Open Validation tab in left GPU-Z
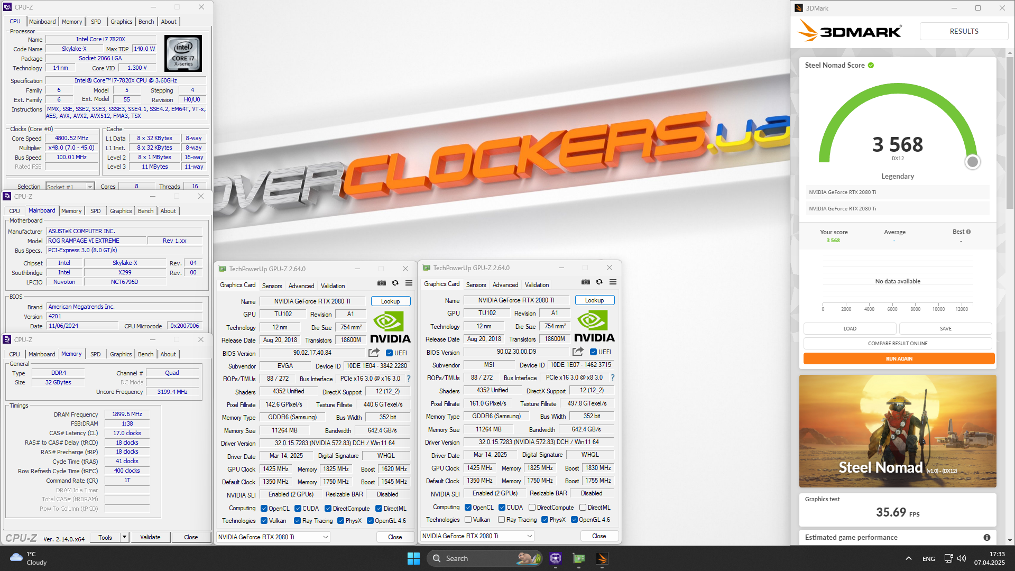Screen dimensions: 1015x571 coord(333,286)
